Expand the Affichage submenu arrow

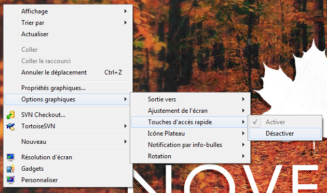tap(125, 11)
